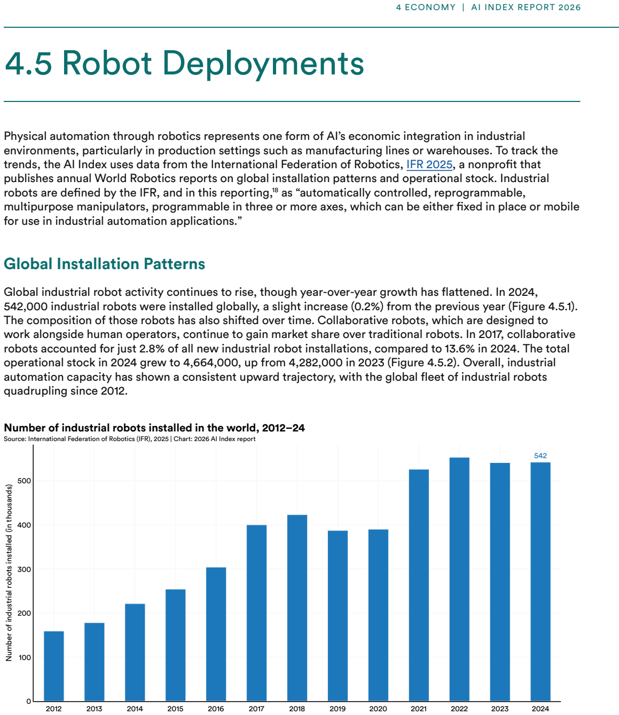Click the y-axis label 400
619x715 pixels.
point(24,525)
